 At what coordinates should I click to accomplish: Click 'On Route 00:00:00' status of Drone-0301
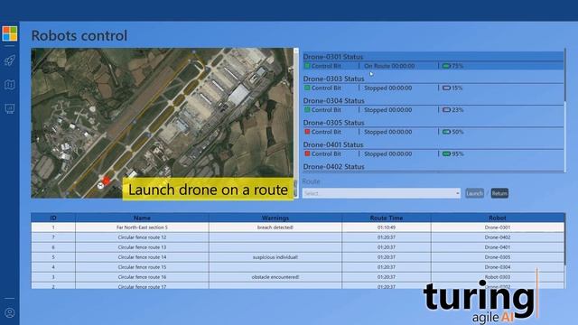(389, 66)
